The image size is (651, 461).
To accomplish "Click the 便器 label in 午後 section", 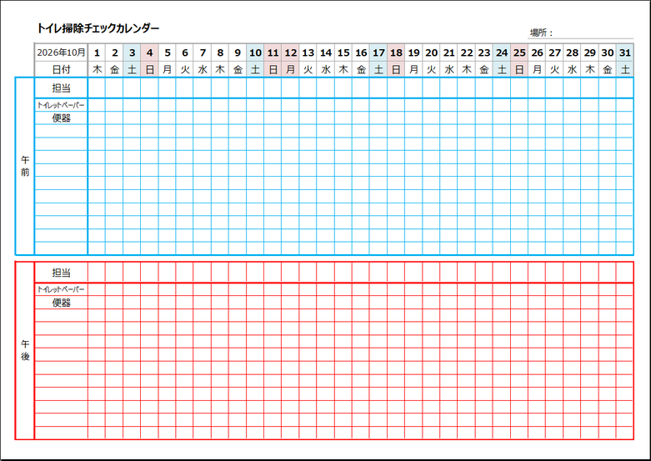I will [x=61, y=303].
